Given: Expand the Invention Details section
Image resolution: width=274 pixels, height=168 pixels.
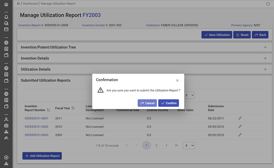Looking at the screenshot, I should pyautogui.click(x=265, y=58).
